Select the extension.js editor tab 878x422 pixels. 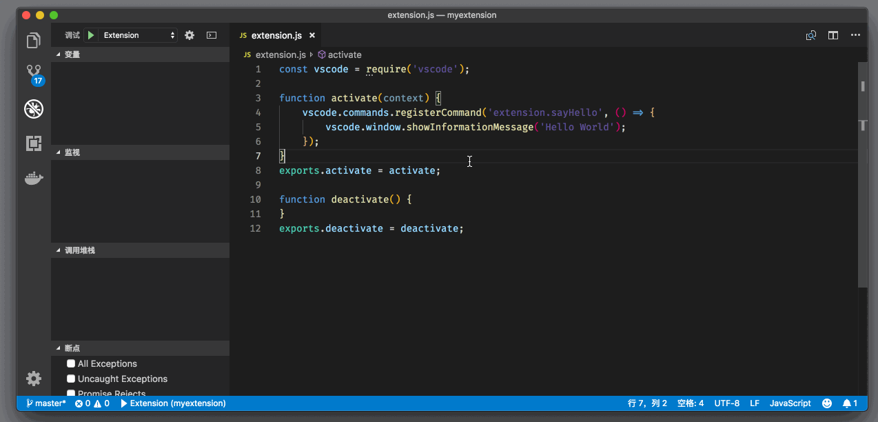[276, 35]
